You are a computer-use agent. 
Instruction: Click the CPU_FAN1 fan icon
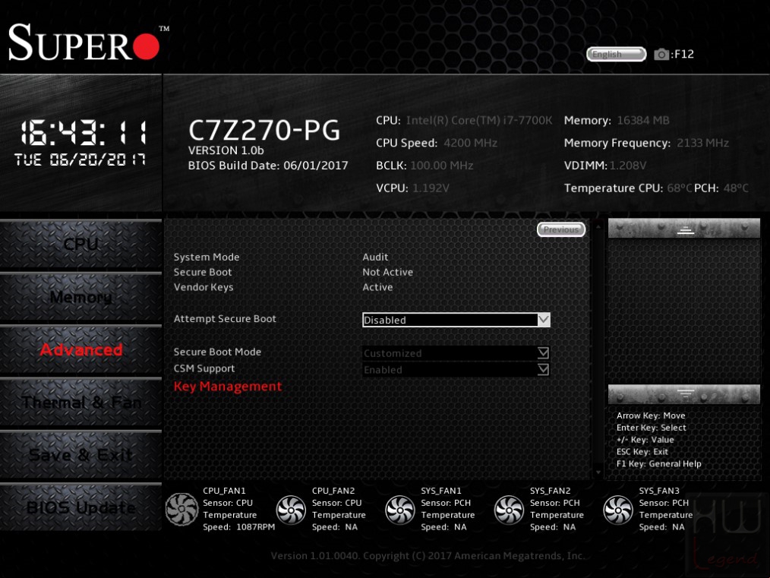coord(181,509)
